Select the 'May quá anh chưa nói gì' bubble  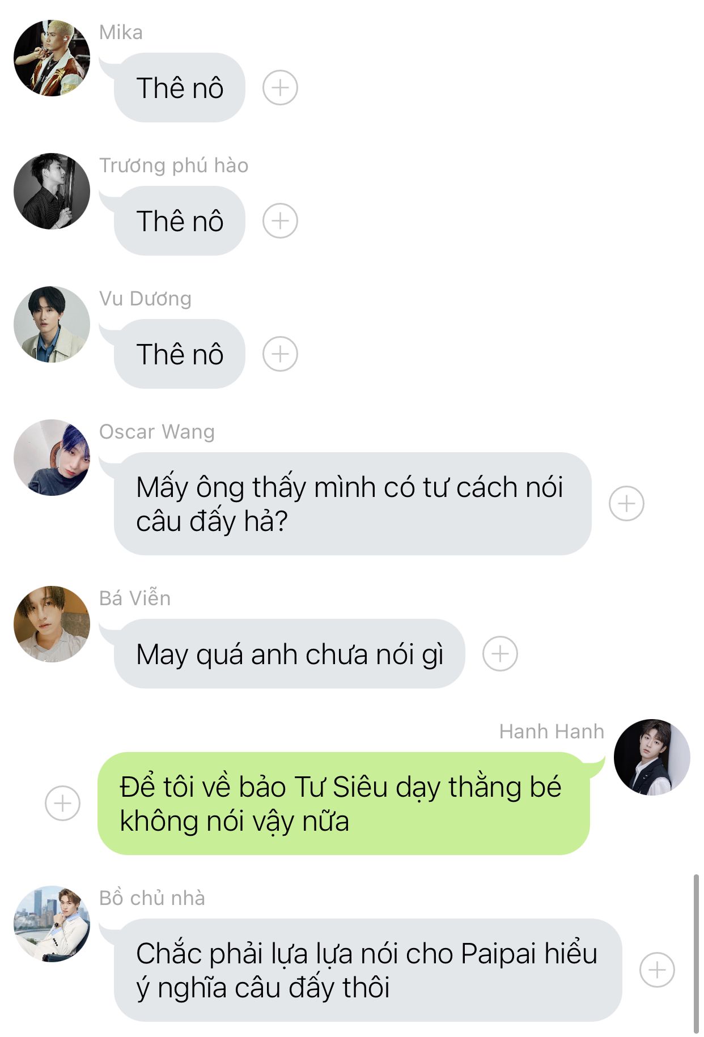[x=289, y=653]
